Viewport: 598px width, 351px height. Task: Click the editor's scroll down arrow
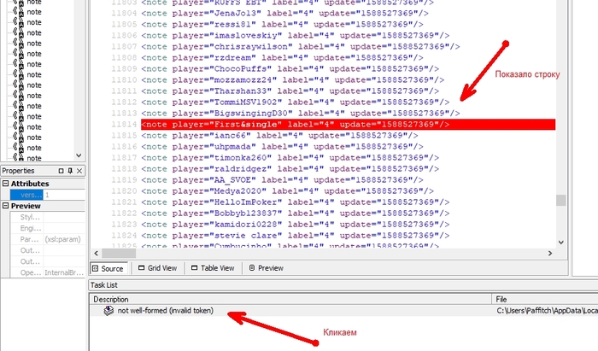[560, 242]
